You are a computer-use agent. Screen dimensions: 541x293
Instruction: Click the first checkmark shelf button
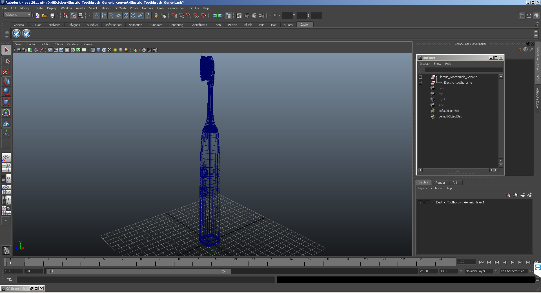point(17,34)
